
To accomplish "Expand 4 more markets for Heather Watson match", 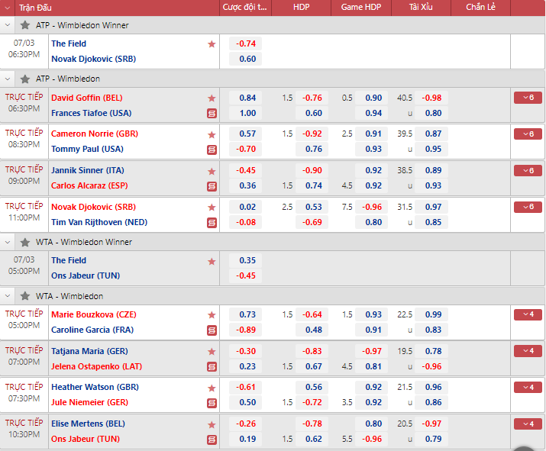I will tap(528, 388).
